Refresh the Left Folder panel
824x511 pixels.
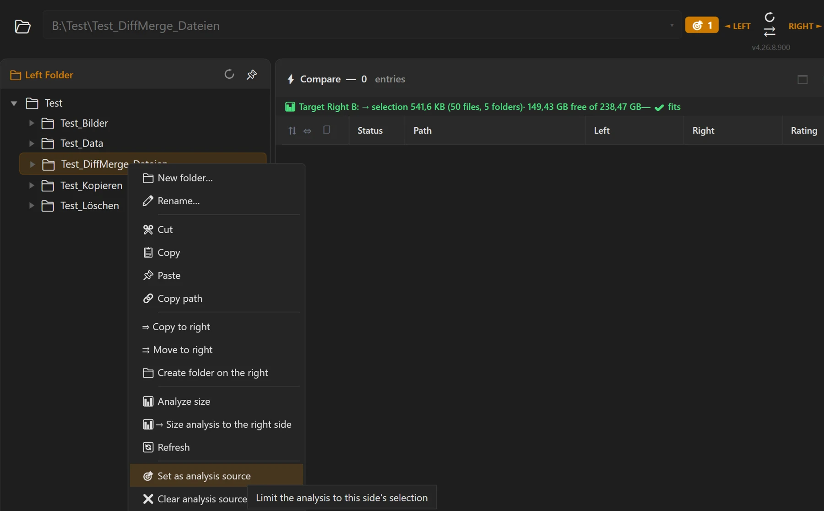[229, 74]
